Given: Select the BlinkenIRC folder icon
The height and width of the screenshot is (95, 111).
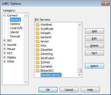Looking at the screenshot, I should coord(38,71).
